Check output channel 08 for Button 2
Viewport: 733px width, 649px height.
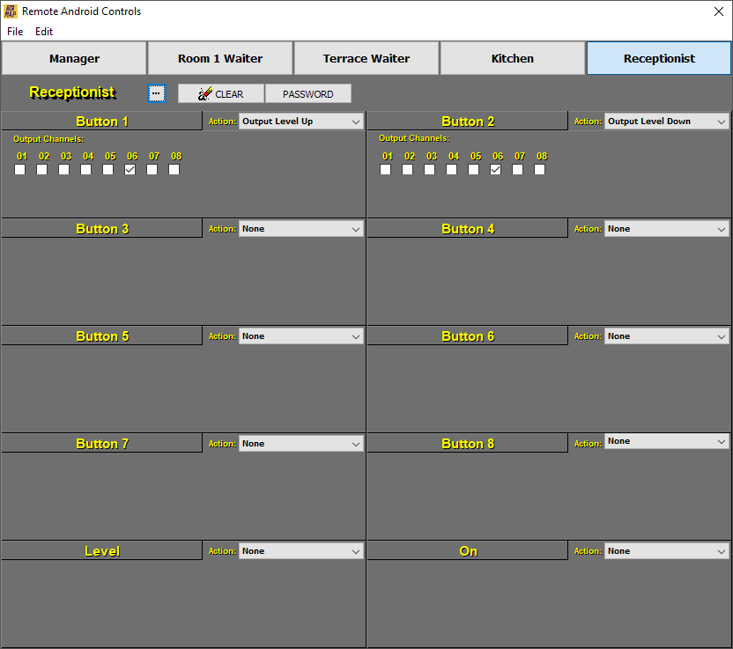tap(539, 169)
